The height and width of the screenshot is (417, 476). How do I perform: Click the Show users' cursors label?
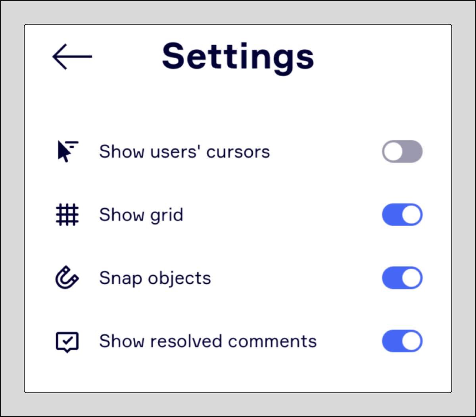(x=184, y=151)
